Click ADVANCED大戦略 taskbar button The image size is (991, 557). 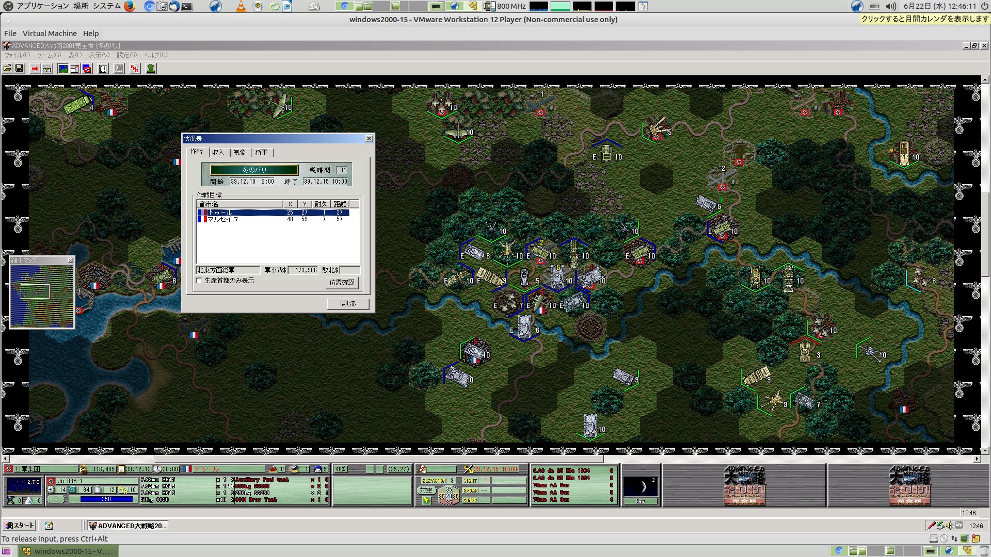coord(127,526)
